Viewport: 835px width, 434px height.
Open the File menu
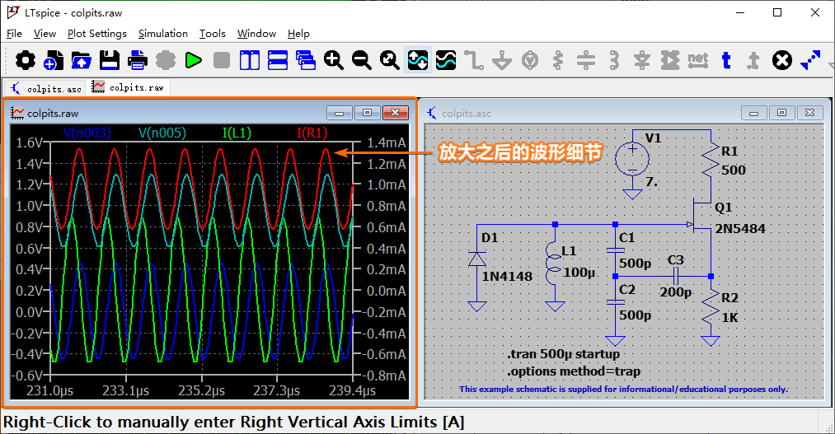14,34
